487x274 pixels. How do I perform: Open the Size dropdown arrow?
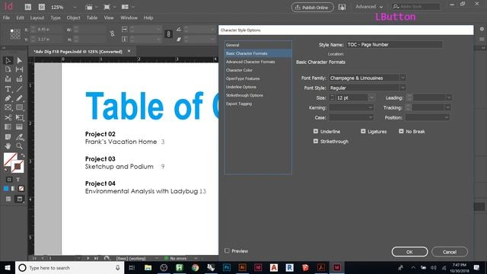pyautogui.click(x=371, y=97)
